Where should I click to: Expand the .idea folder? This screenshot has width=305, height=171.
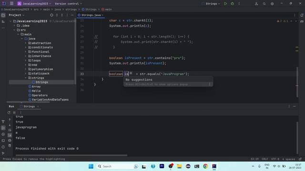[x=14, y=26]
